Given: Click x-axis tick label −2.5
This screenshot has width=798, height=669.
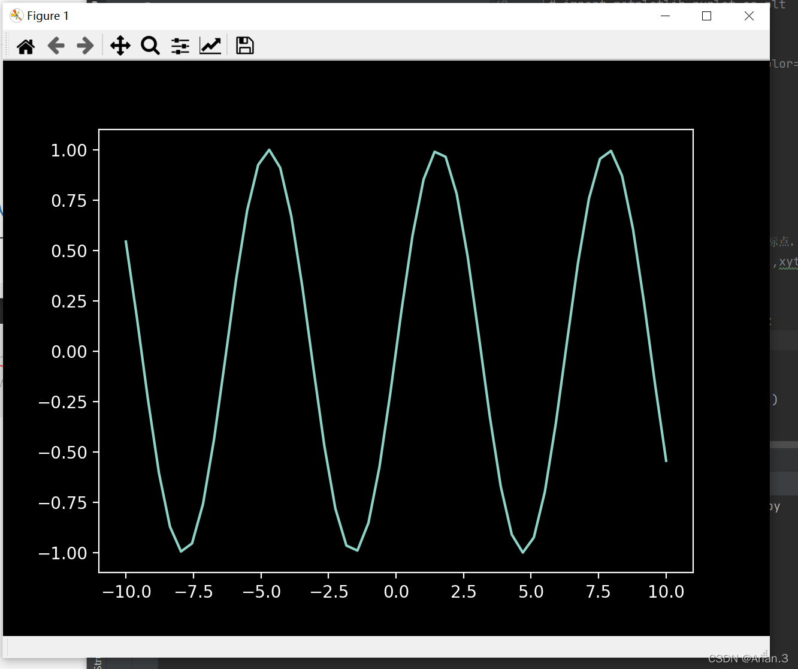Looking at the screenshot, I should click(329, 592).
